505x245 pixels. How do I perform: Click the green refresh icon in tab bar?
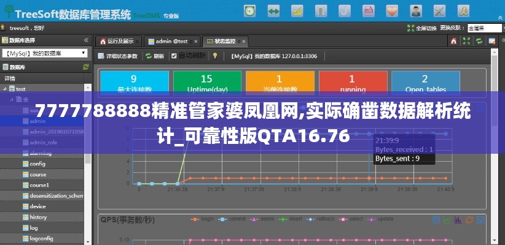click(x=479, y=41)
